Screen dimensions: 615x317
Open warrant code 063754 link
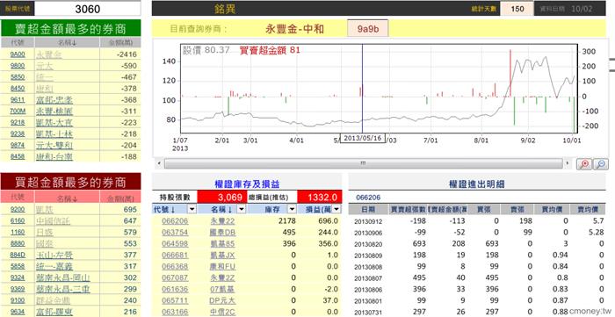click(175, 233)
